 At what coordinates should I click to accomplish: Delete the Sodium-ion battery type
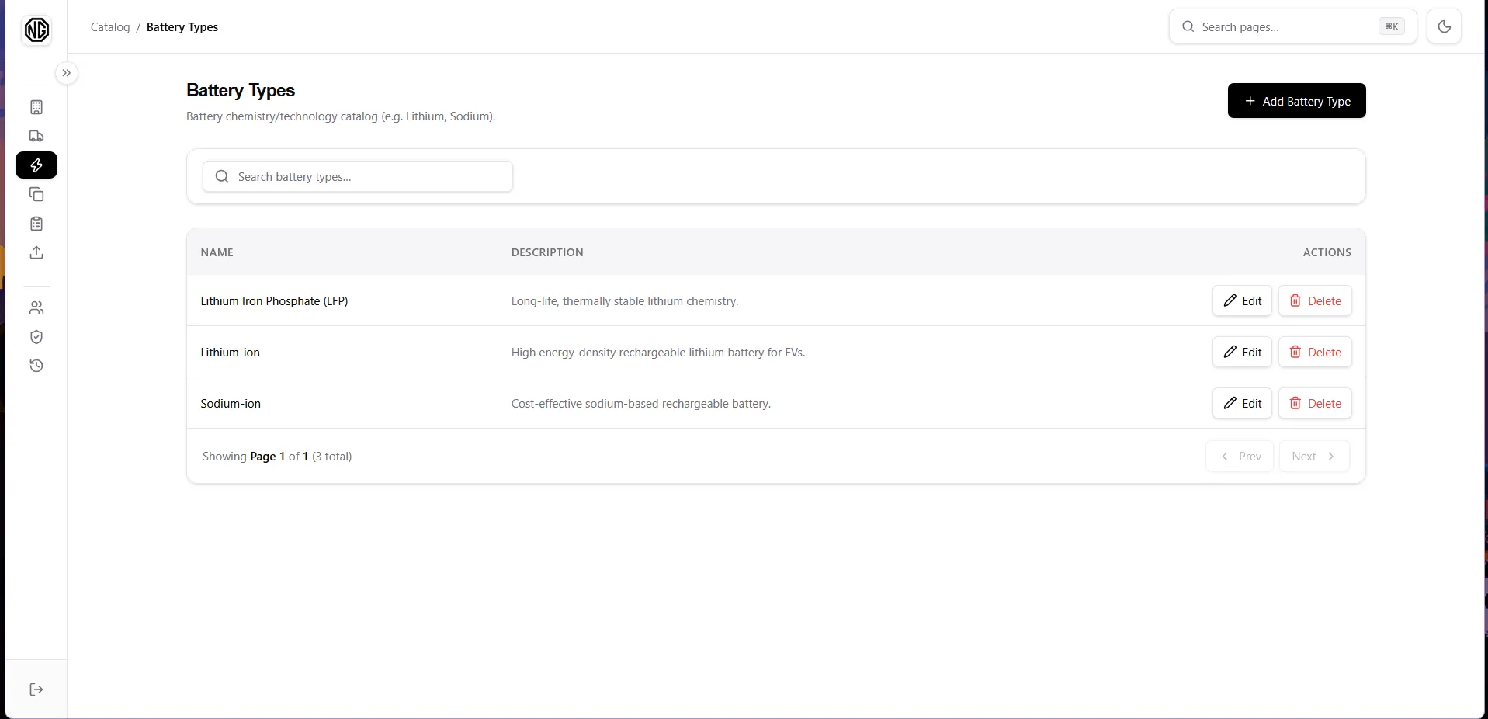click(1316, 403)
